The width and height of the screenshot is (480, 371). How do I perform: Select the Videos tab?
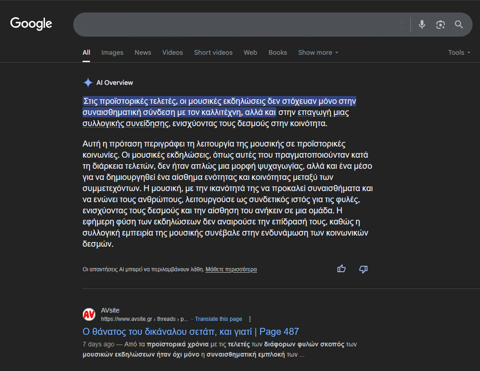(x=173, y=52)
